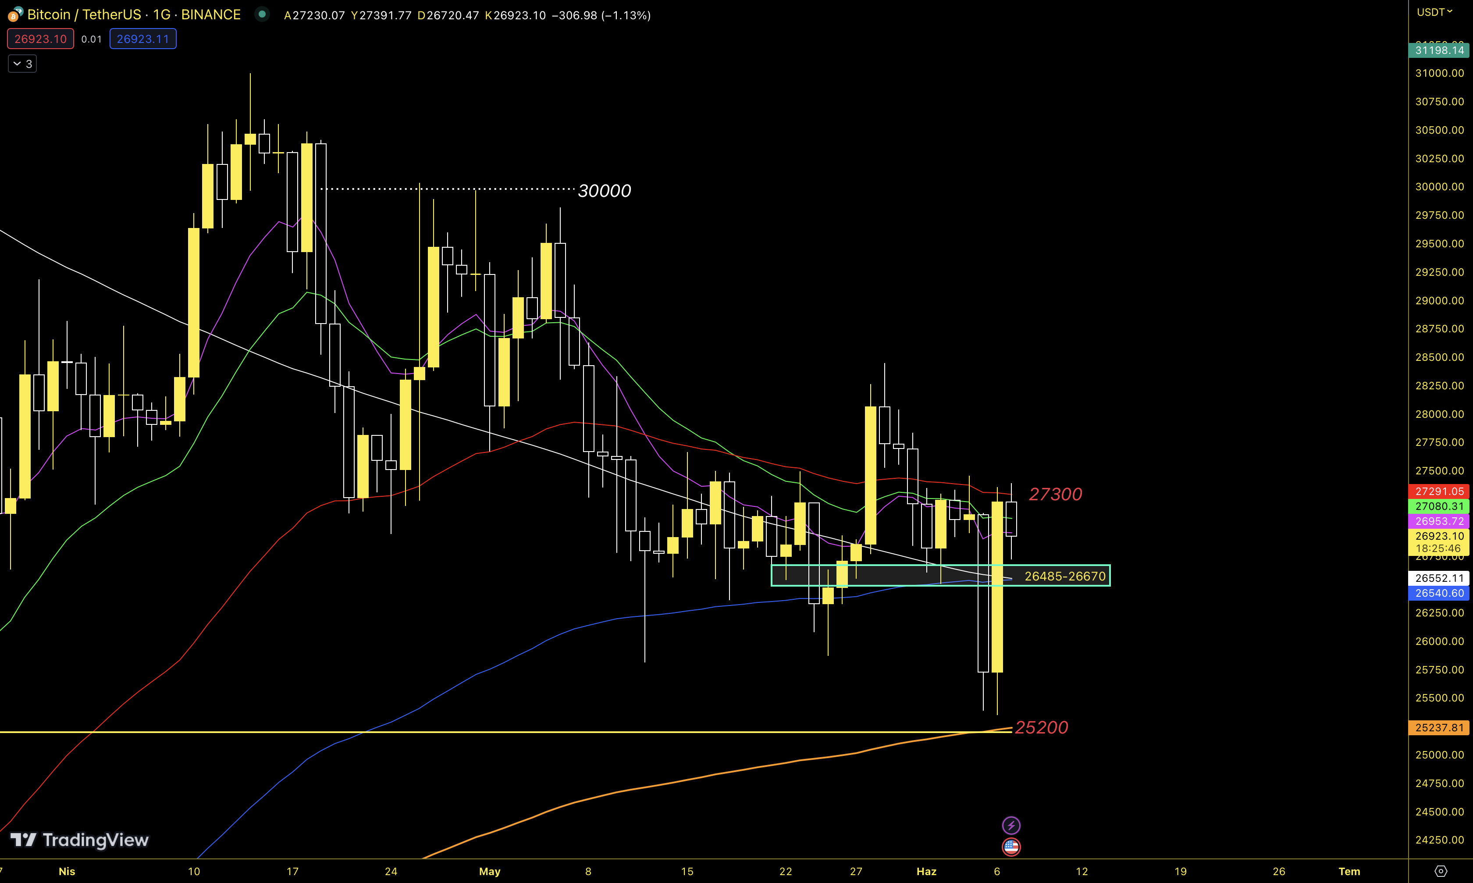Click the purple lightning event marker
1473x883 pixels.
coord(1011,825)
